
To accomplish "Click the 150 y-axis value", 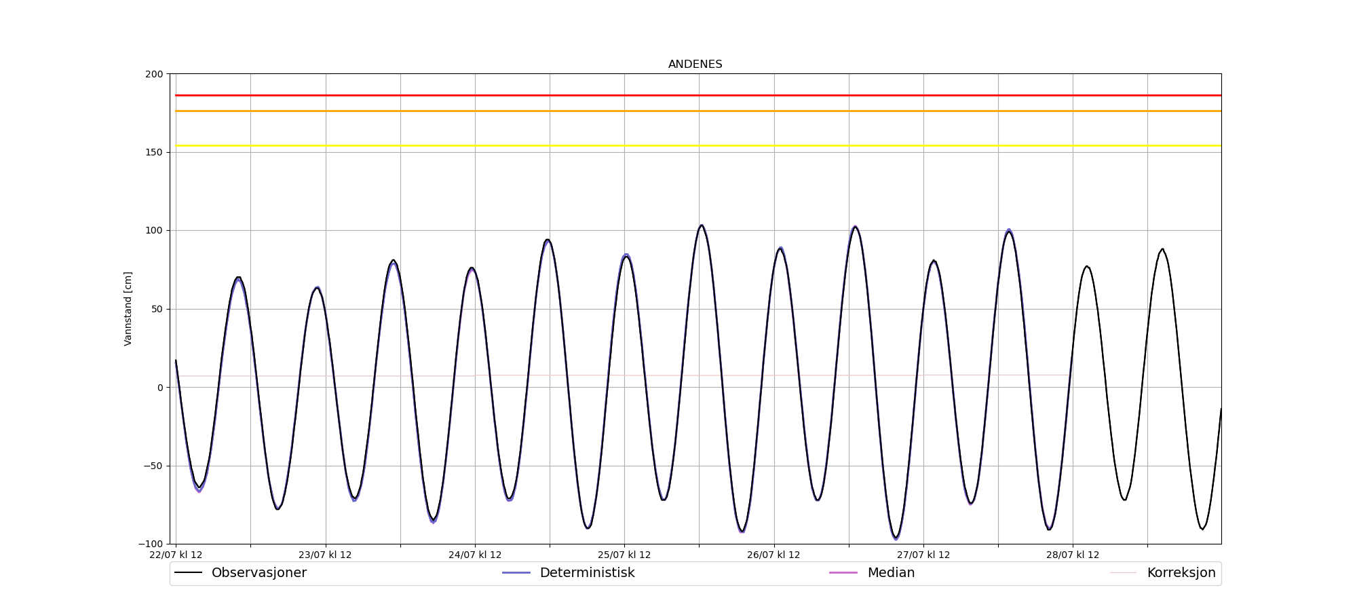I will pyautogui.click(x=154, y=152).
